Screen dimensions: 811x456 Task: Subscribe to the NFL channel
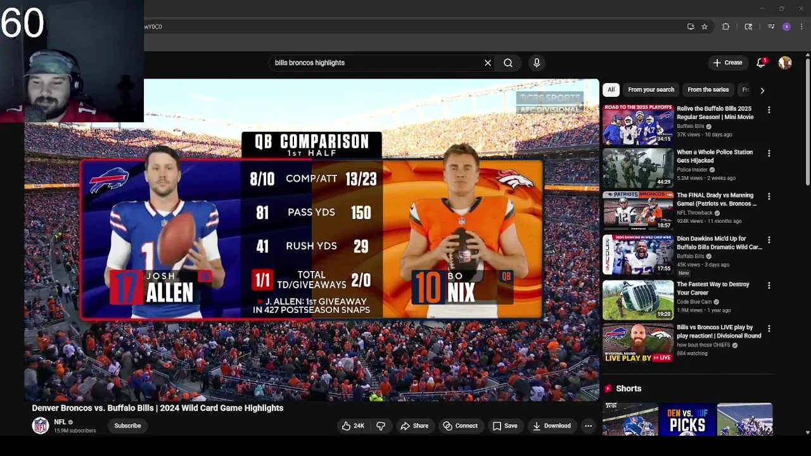coord(127,426)
